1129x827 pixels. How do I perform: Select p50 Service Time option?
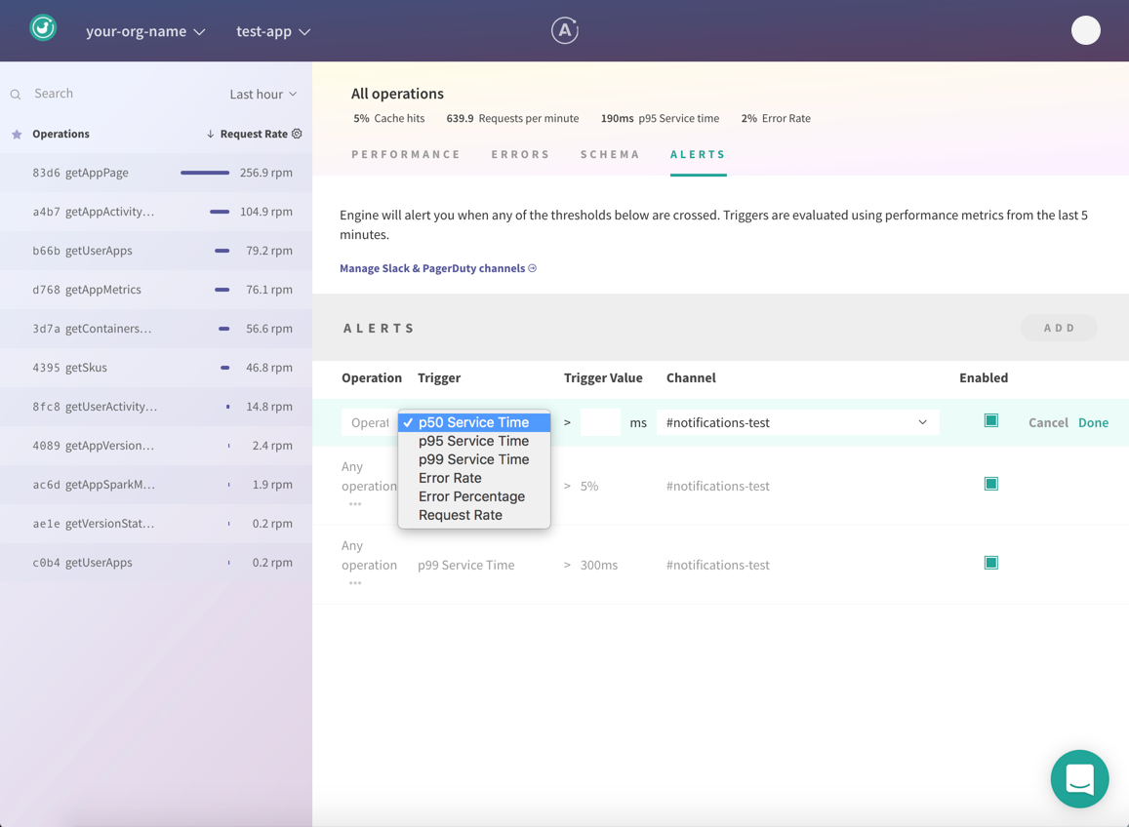[474, 422]
